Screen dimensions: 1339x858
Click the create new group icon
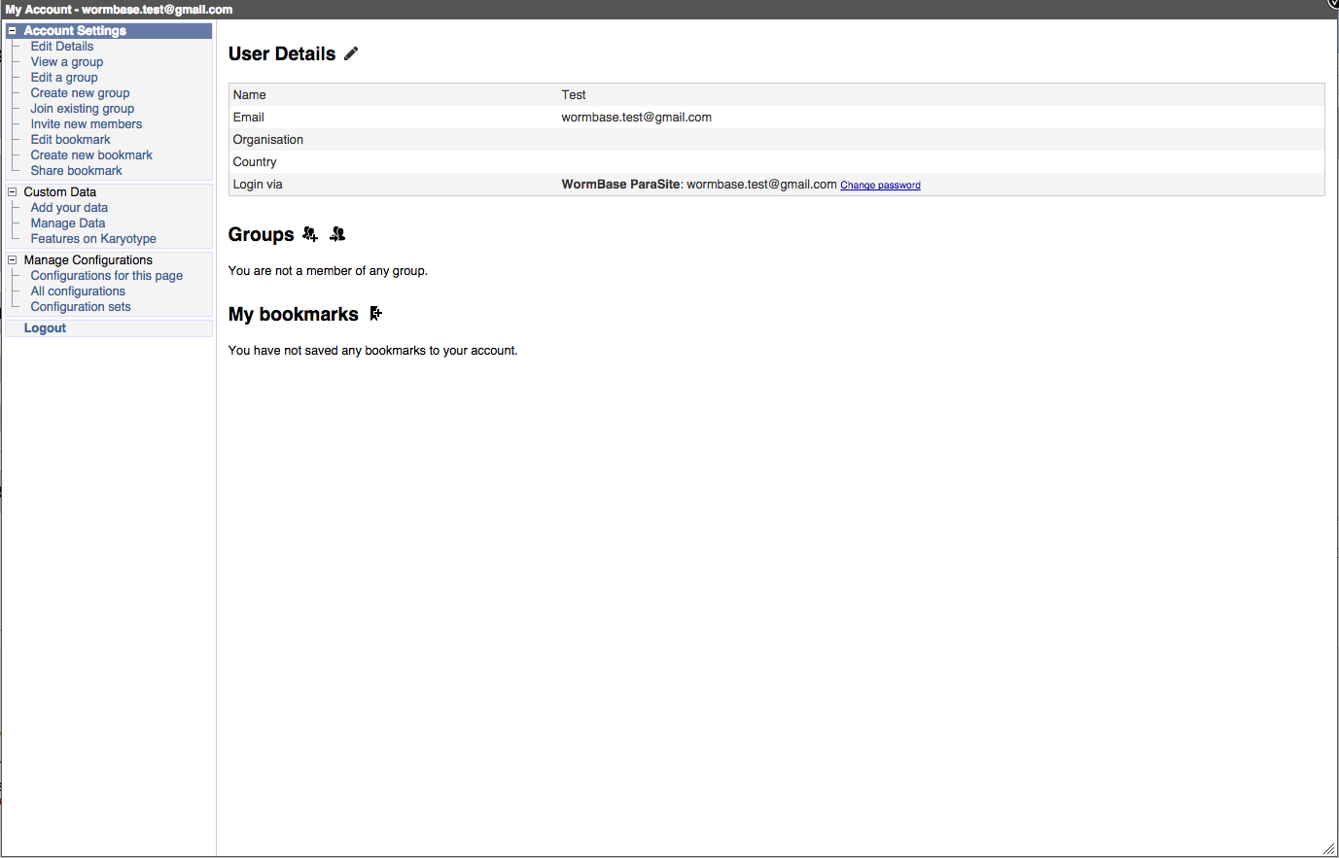(x=310, y=234)
